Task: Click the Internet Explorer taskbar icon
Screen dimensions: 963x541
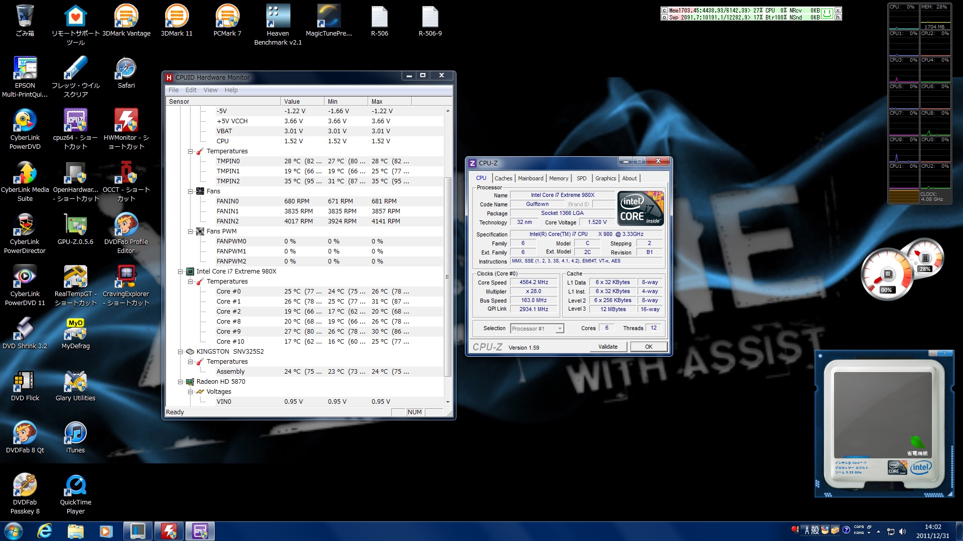Action: click(45, 531)
